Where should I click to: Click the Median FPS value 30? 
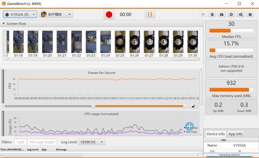[x=231, y=24]
